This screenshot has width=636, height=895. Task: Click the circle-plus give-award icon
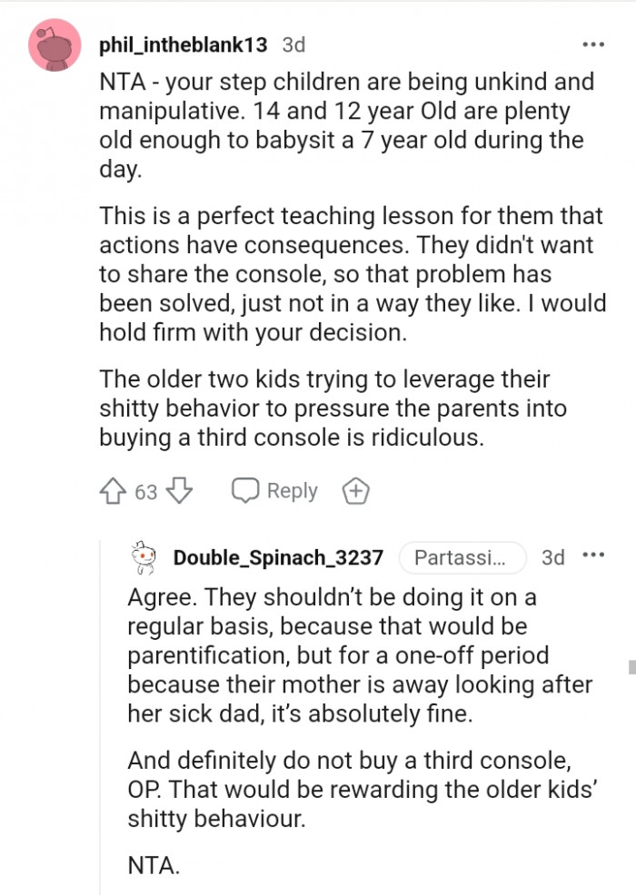pyautogui.click(x=355, y=490)
